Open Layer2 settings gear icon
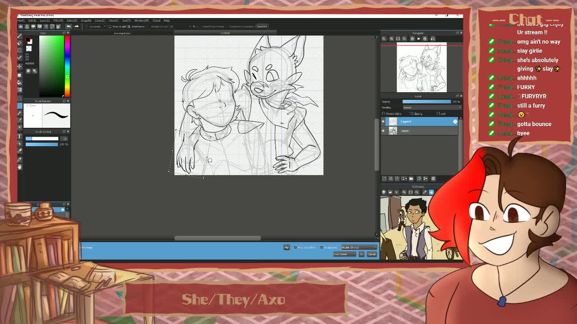Screen dimensions: 577x324 [455, 121]
